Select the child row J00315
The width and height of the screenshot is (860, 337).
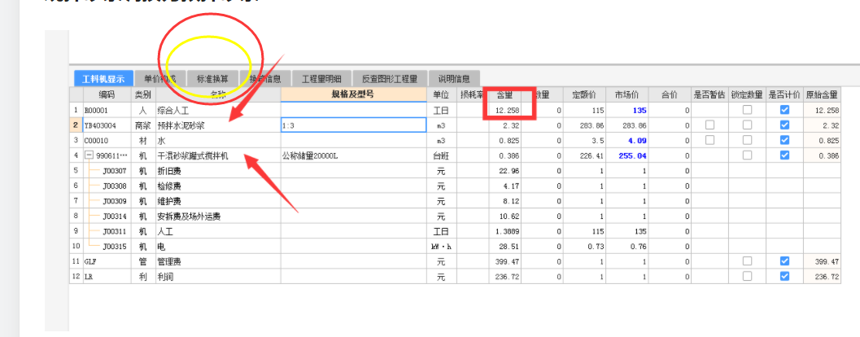coord(116,247)
